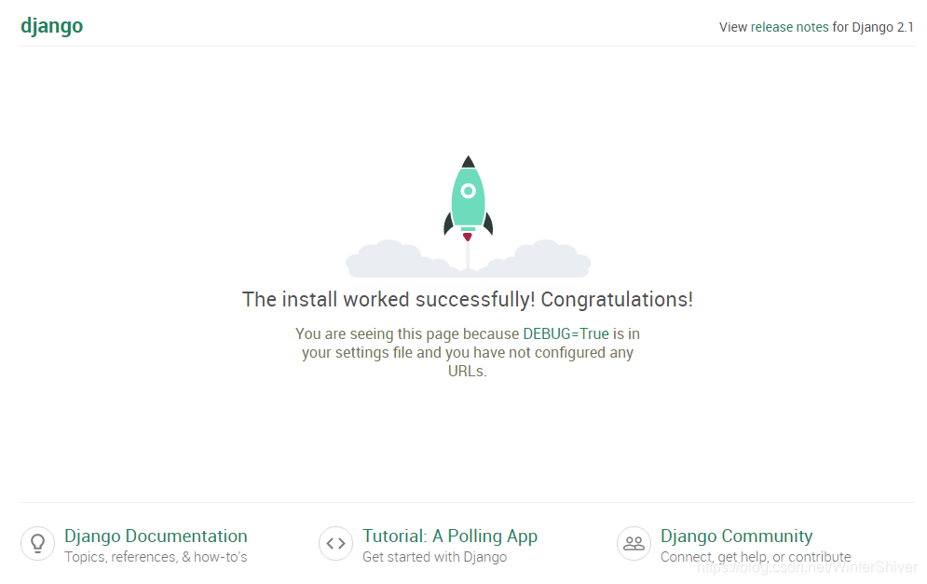The height and width of the screenshot is (584, 927).
Task: Click the django logo in the header
Action: [x=52, y=27]
